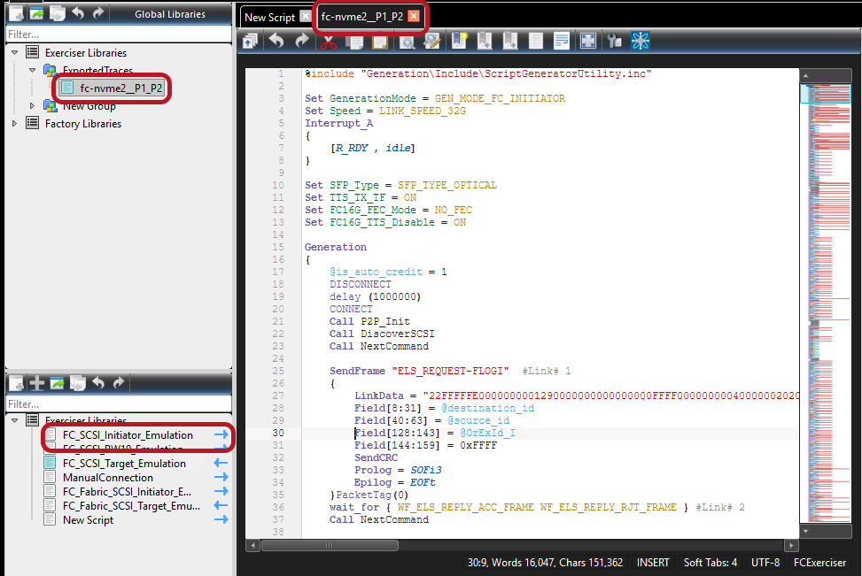Toggle word wrap blue-lined page icon
This screenshot has width=862, height=576.
click(562, 42)
